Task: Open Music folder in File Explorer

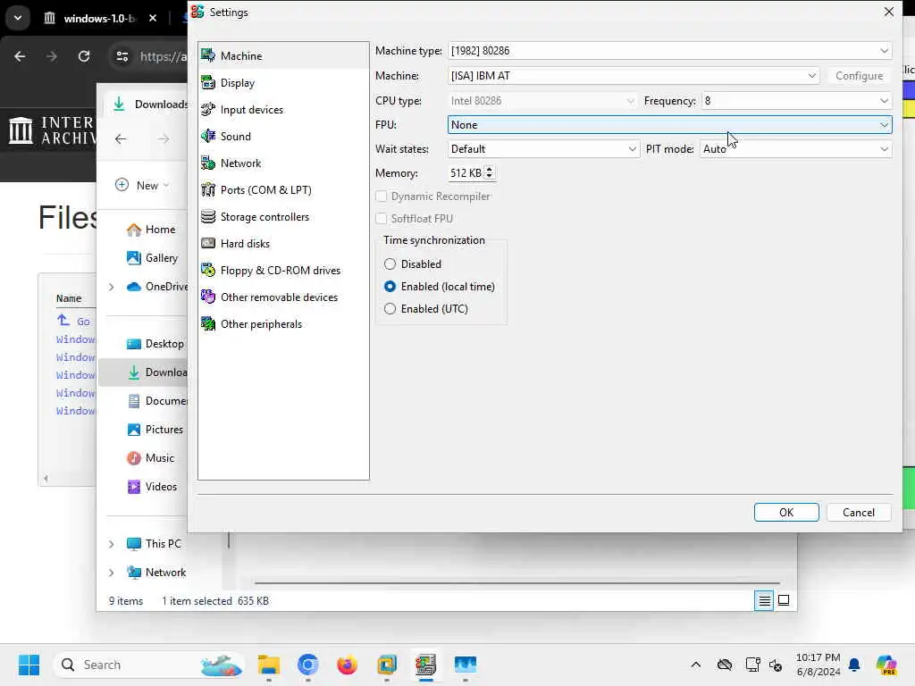Action: pos(150,458)
